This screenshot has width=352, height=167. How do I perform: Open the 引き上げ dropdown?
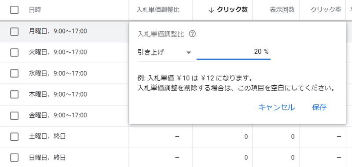166,53
